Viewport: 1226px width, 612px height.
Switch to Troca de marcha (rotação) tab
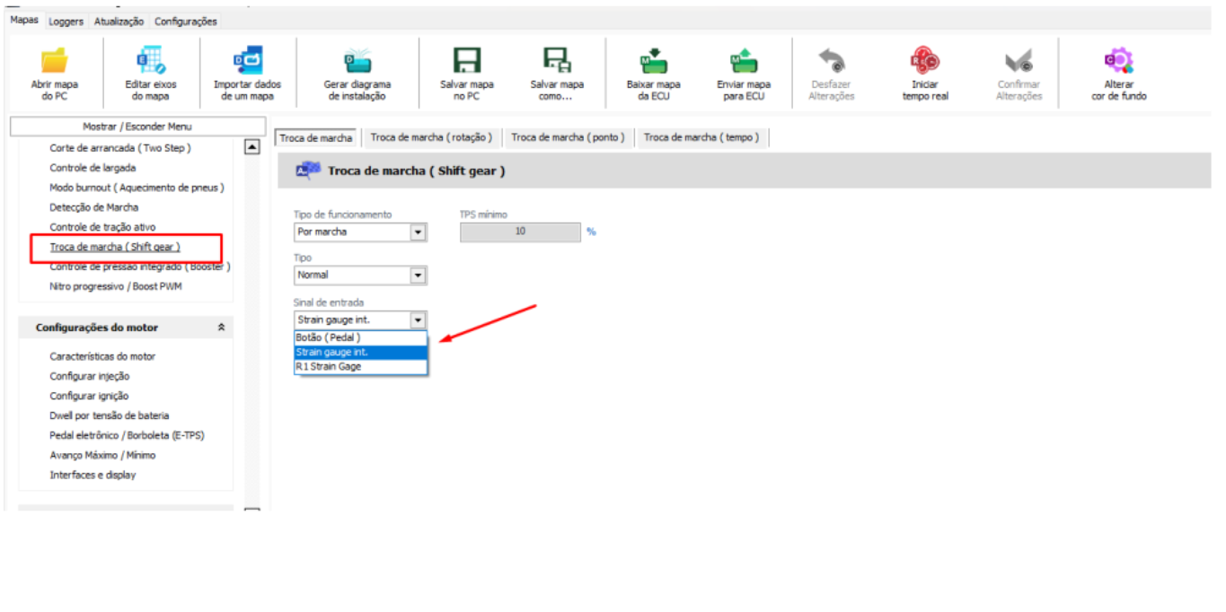tap(431, 137)
